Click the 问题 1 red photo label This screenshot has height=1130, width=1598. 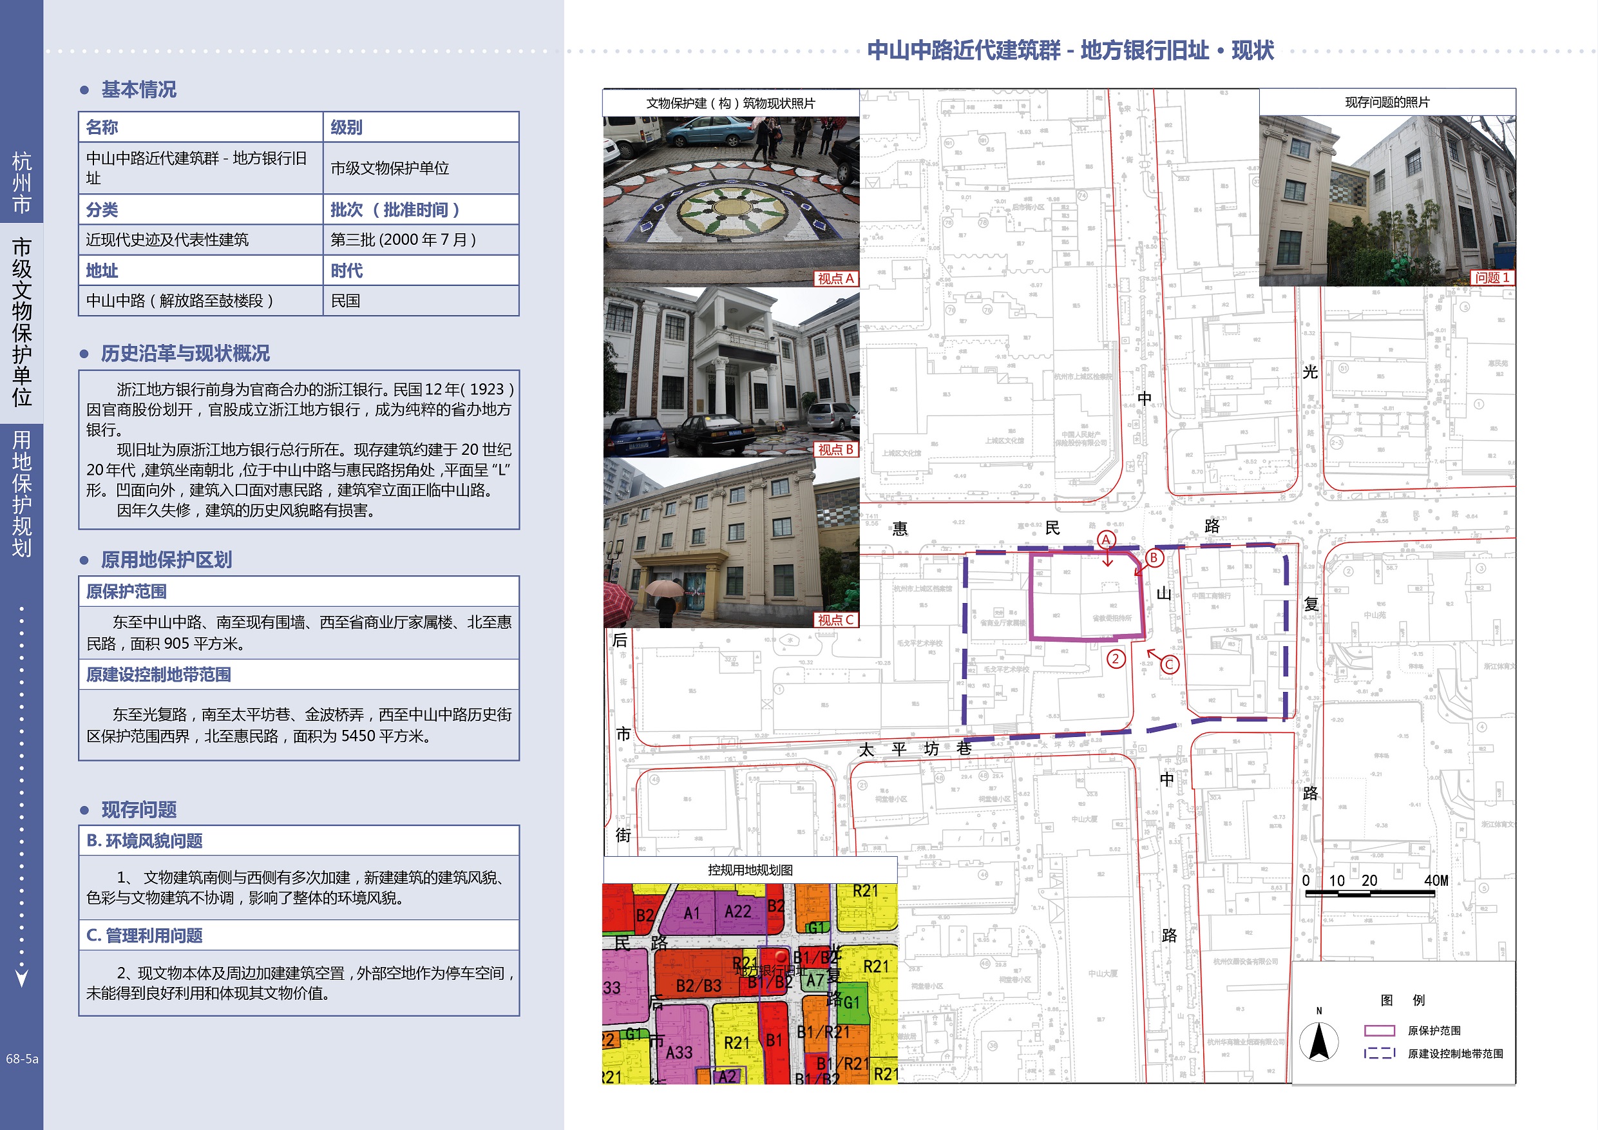click(1492, 278)
